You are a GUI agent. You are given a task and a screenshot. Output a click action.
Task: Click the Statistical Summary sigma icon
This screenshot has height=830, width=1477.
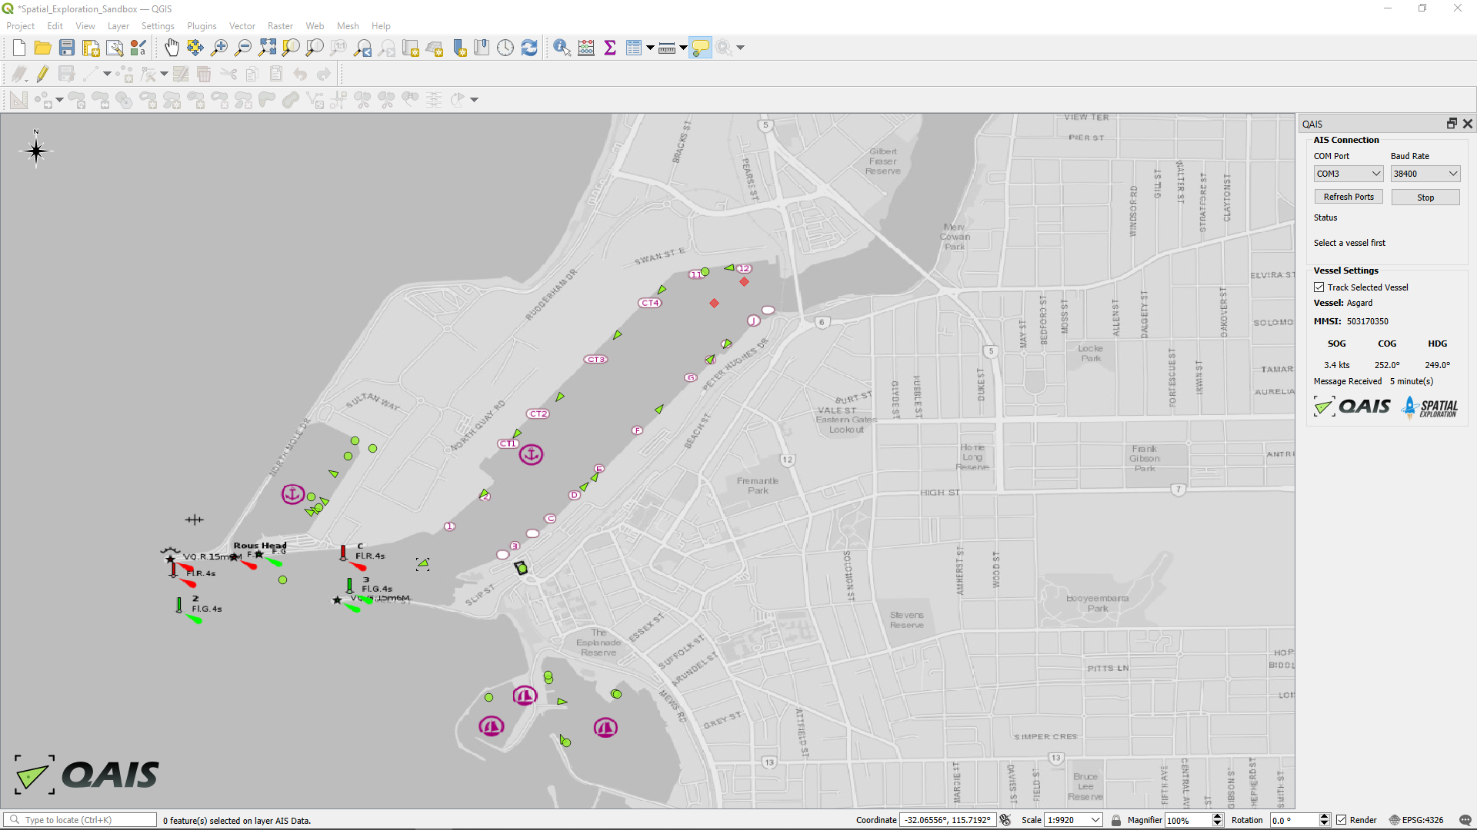(610, 48)
